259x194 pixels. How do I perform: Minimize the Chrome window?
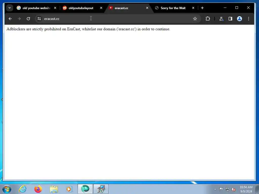225,8
